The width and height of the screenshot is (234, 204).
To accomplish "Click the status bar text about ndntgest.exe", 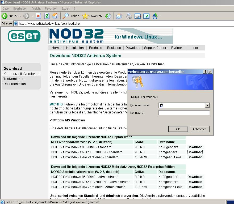I will [x=52, y=202].
